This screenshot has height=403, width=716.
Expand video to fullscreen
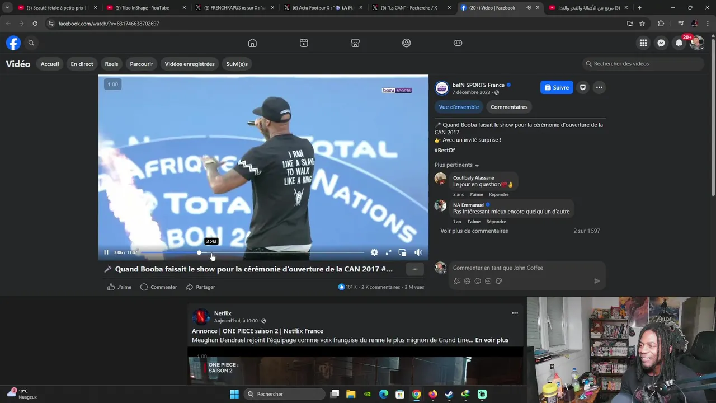388,252
